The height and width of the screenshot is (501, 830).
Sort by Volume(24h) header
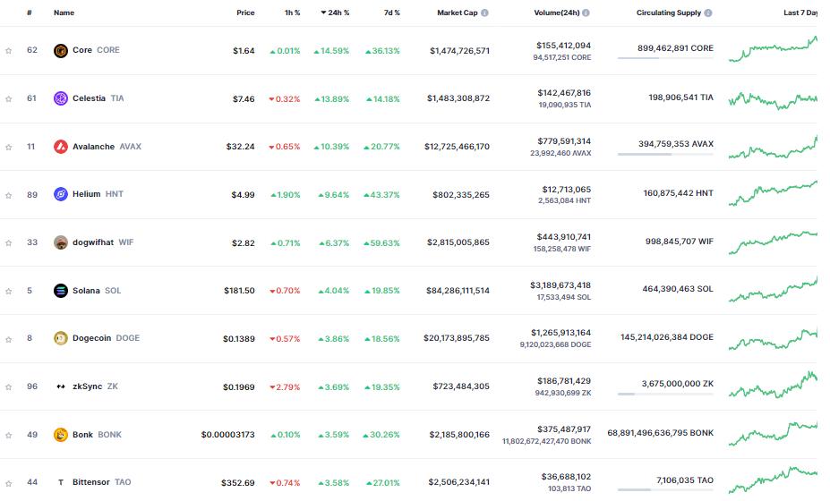(557, 13)
